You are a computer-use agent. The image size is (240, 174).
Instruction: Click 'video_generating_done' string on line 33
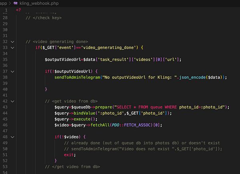tap(108, 47)
